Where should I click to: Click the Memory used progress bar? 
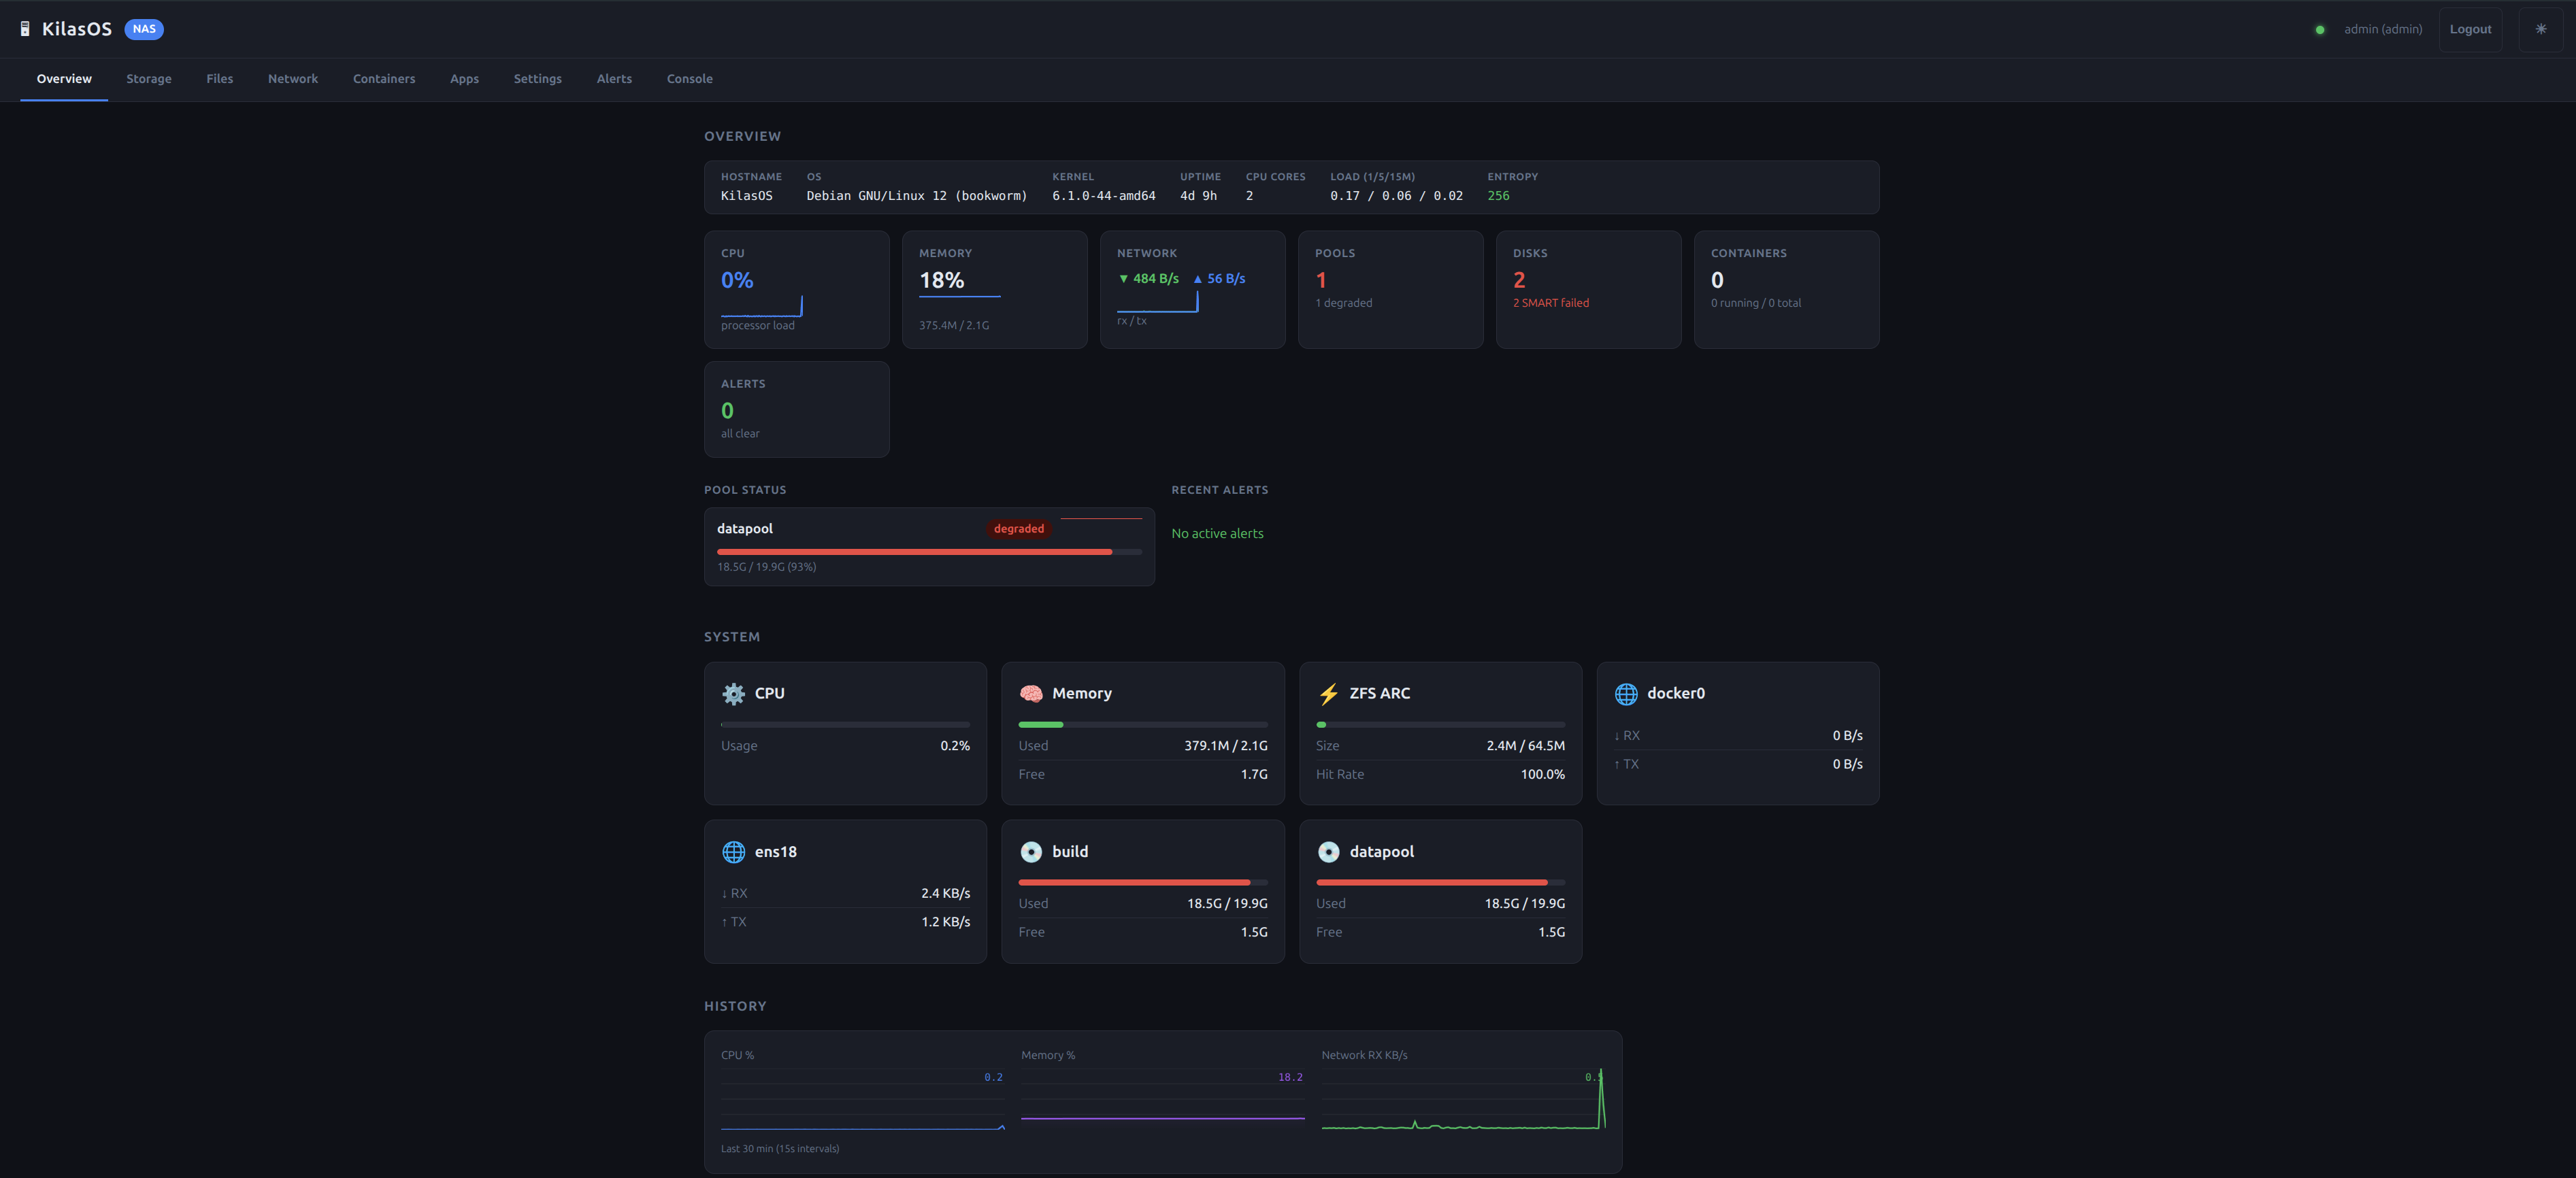[1143, 724]
